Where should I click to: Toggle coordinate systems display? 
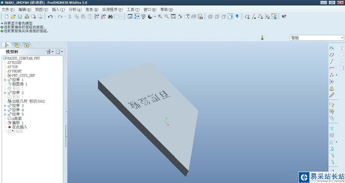coord(267,17)
